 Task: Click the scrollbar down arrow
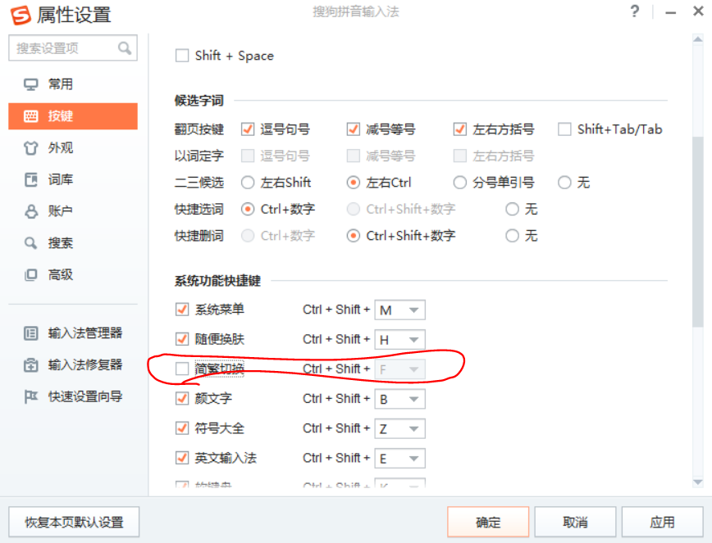coord(698,482)
